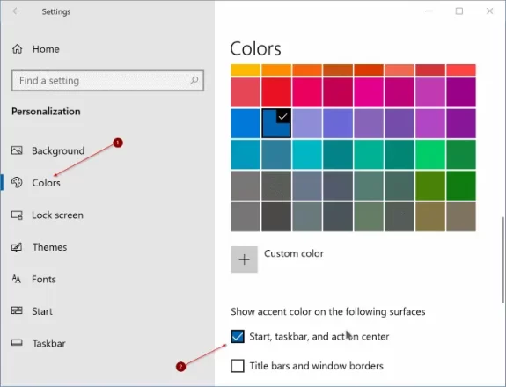The image size is (506, 387).
Task: Click the Find a setting field
Action: point(107,80)
